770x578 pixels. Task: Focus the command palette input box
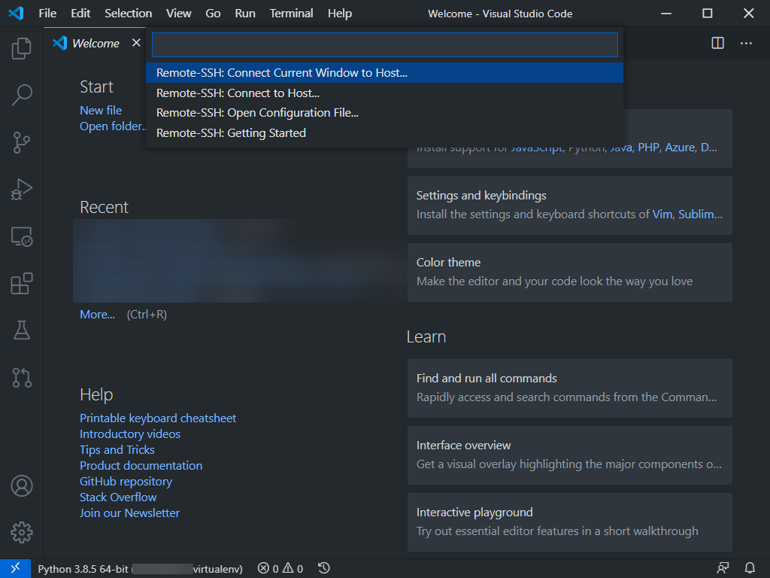click(x=384, y=44)
